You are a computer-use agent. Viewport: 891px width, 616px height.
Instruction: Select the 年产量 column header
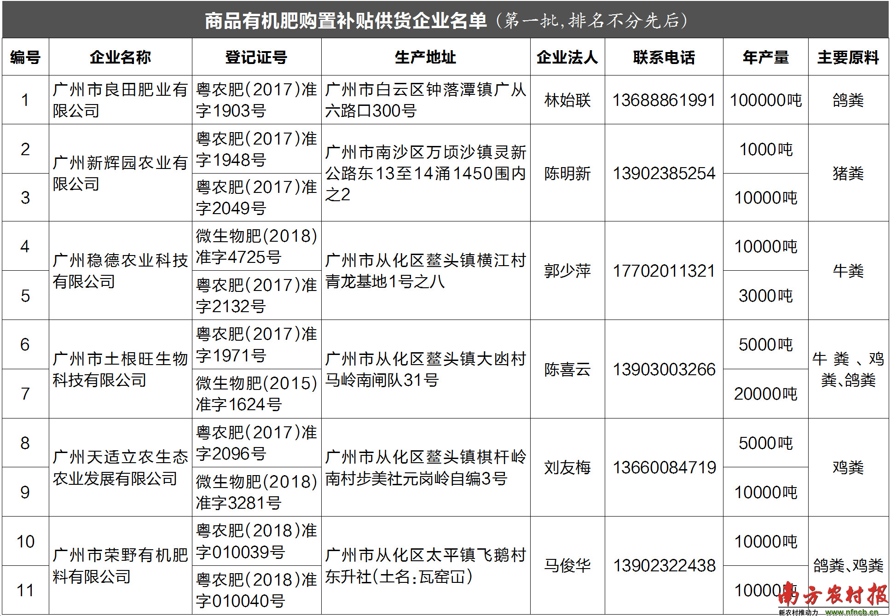pyautogui.click(x=766, y=58)
